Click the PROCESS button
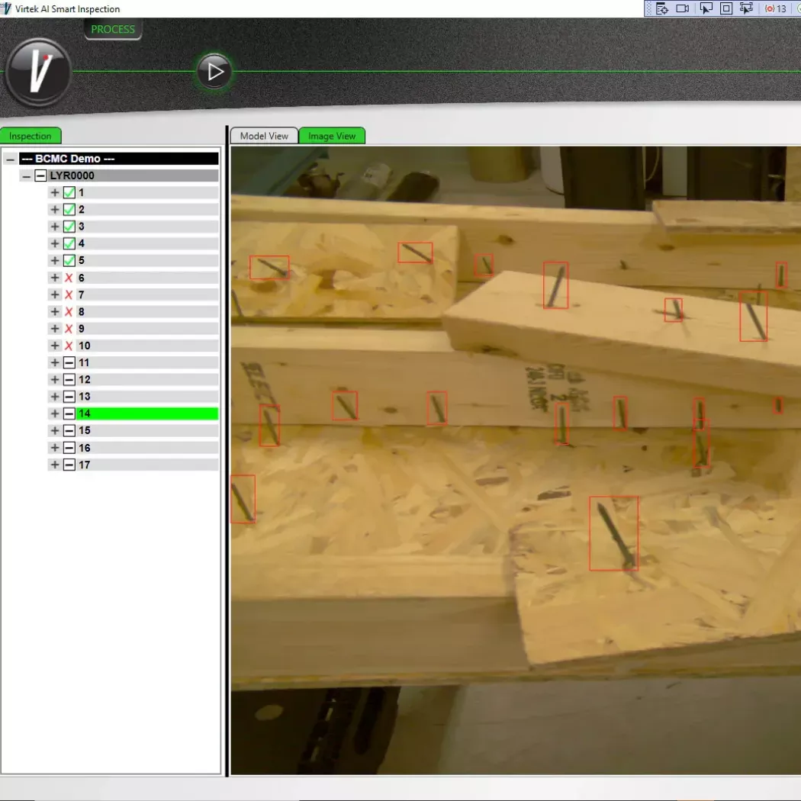This screenshot has width=801, height=801. 113,30
